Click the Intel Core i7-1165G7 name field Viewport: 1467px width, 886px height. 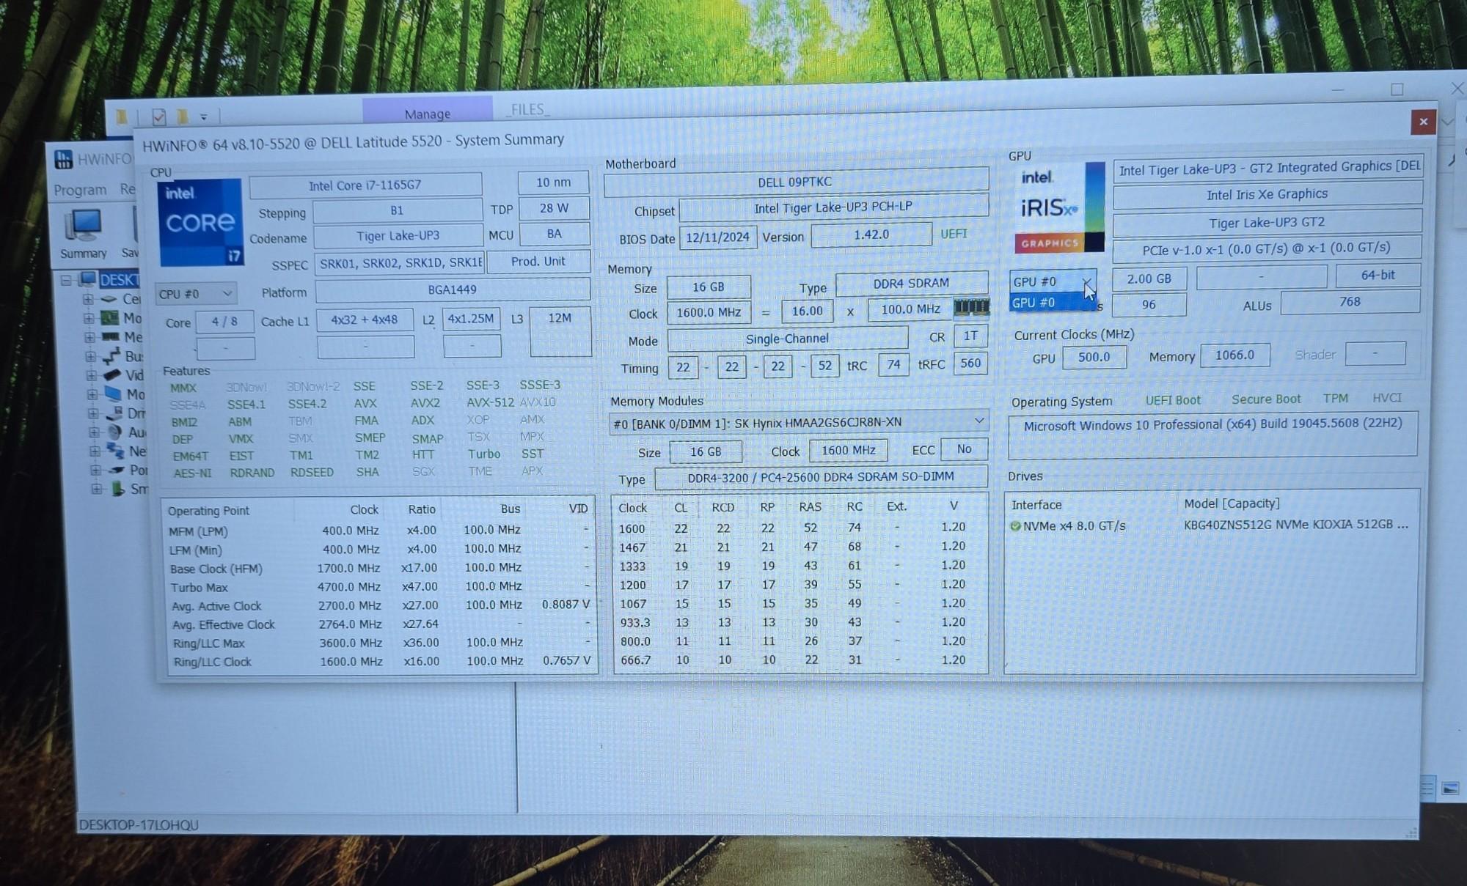click(x=365, y=185)
